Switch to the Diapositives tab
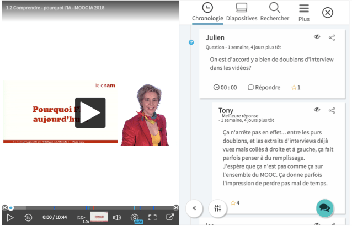 click(x=242, y=12)
